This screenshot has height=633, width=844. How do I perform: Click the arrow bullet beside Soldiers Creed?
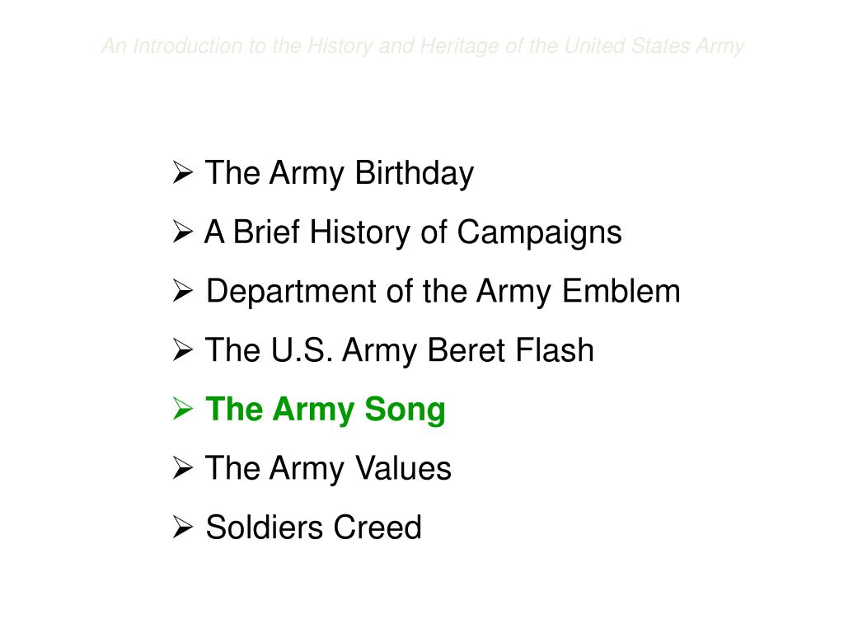[183, 527]
